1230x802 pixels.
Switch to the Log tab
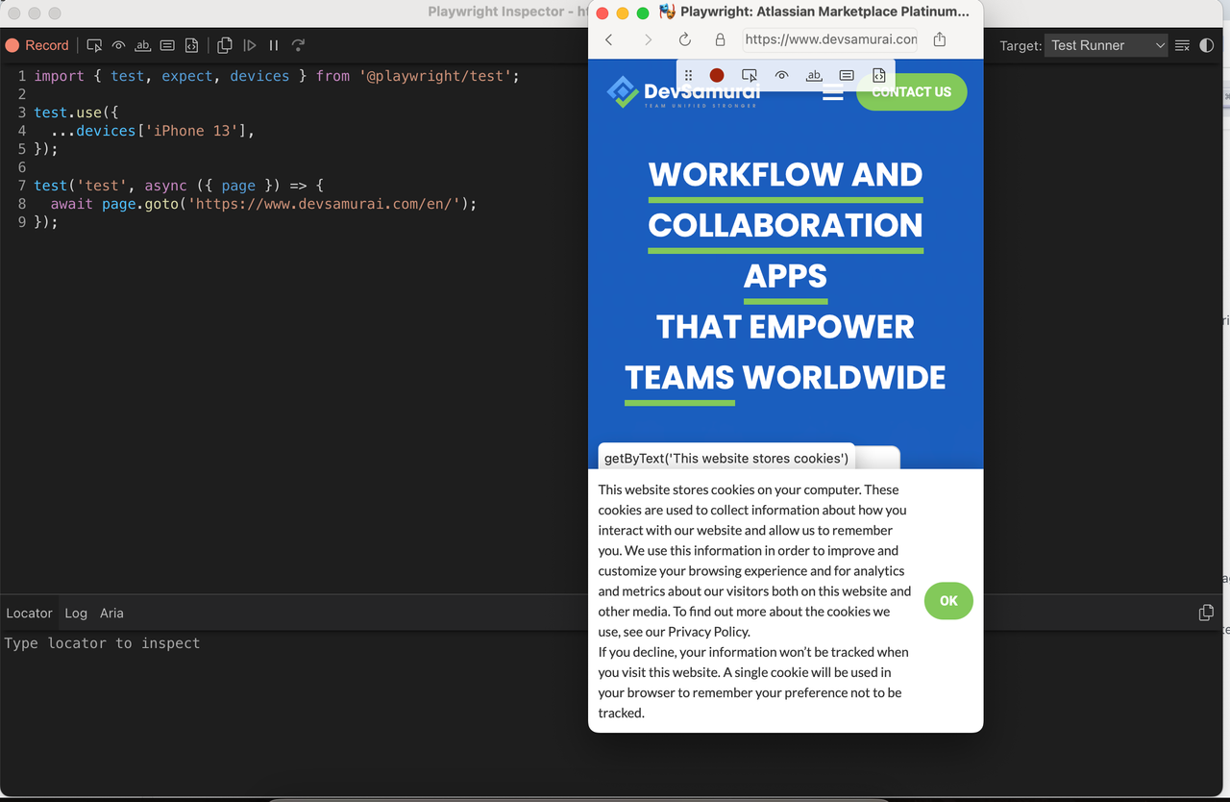point(76,613)
